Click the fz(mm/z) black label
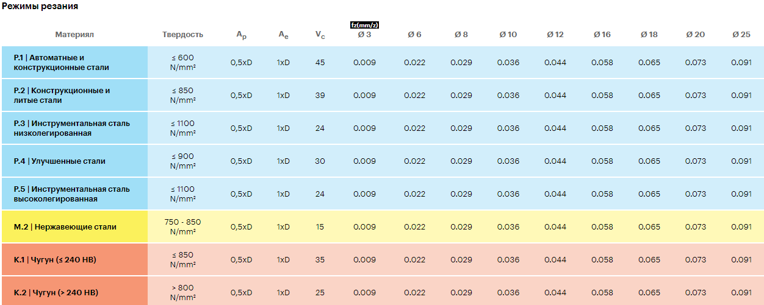This screenshot has height=305, width=764. 364,25
